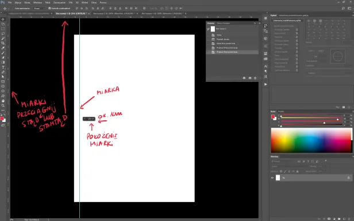Open the Plik menu
This screenshot has height=221, width=354.
pyautogui.click(x=10, y=2)
